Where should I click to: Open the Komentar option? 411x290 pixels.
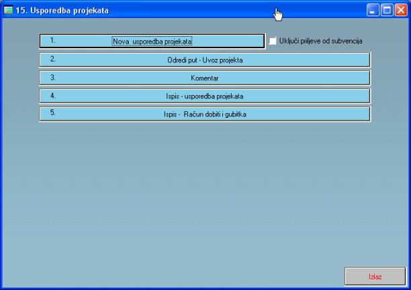[205, 78]
